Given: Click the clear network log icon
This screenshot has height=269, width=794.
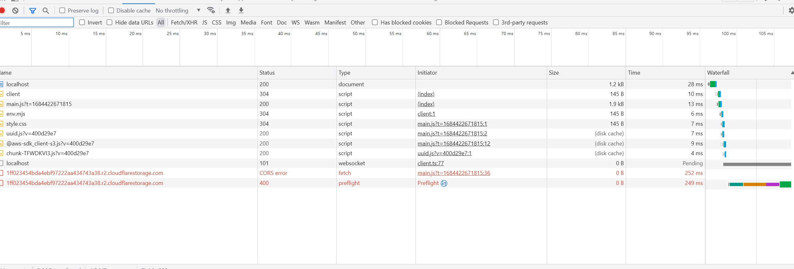Looking at the screenshot, I should tap(15, 11).
